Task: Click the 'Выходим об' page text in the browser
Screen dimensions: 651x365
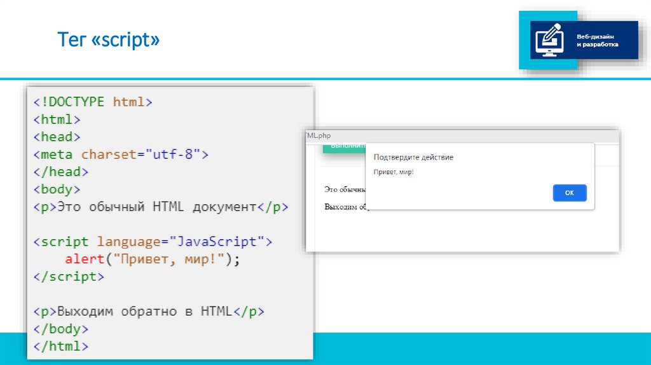Action: coord(345,207)
